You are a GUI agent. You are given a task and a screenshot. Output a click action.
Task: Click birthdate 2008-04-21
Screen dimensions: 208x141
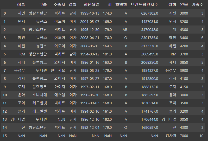point(90,38)
